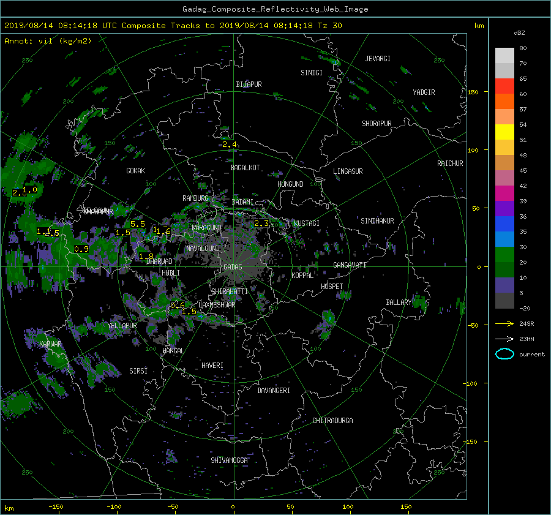The image size is (551, 515).
Task: Click the BALLARY city label
Action: pyautogui.click(x=399, y=303)
